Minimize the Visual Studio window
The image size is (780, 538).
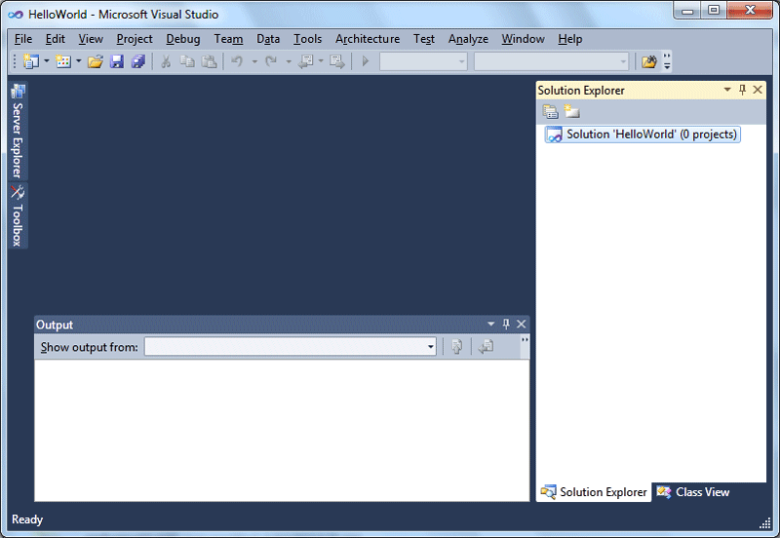click(x=687, y=11)
